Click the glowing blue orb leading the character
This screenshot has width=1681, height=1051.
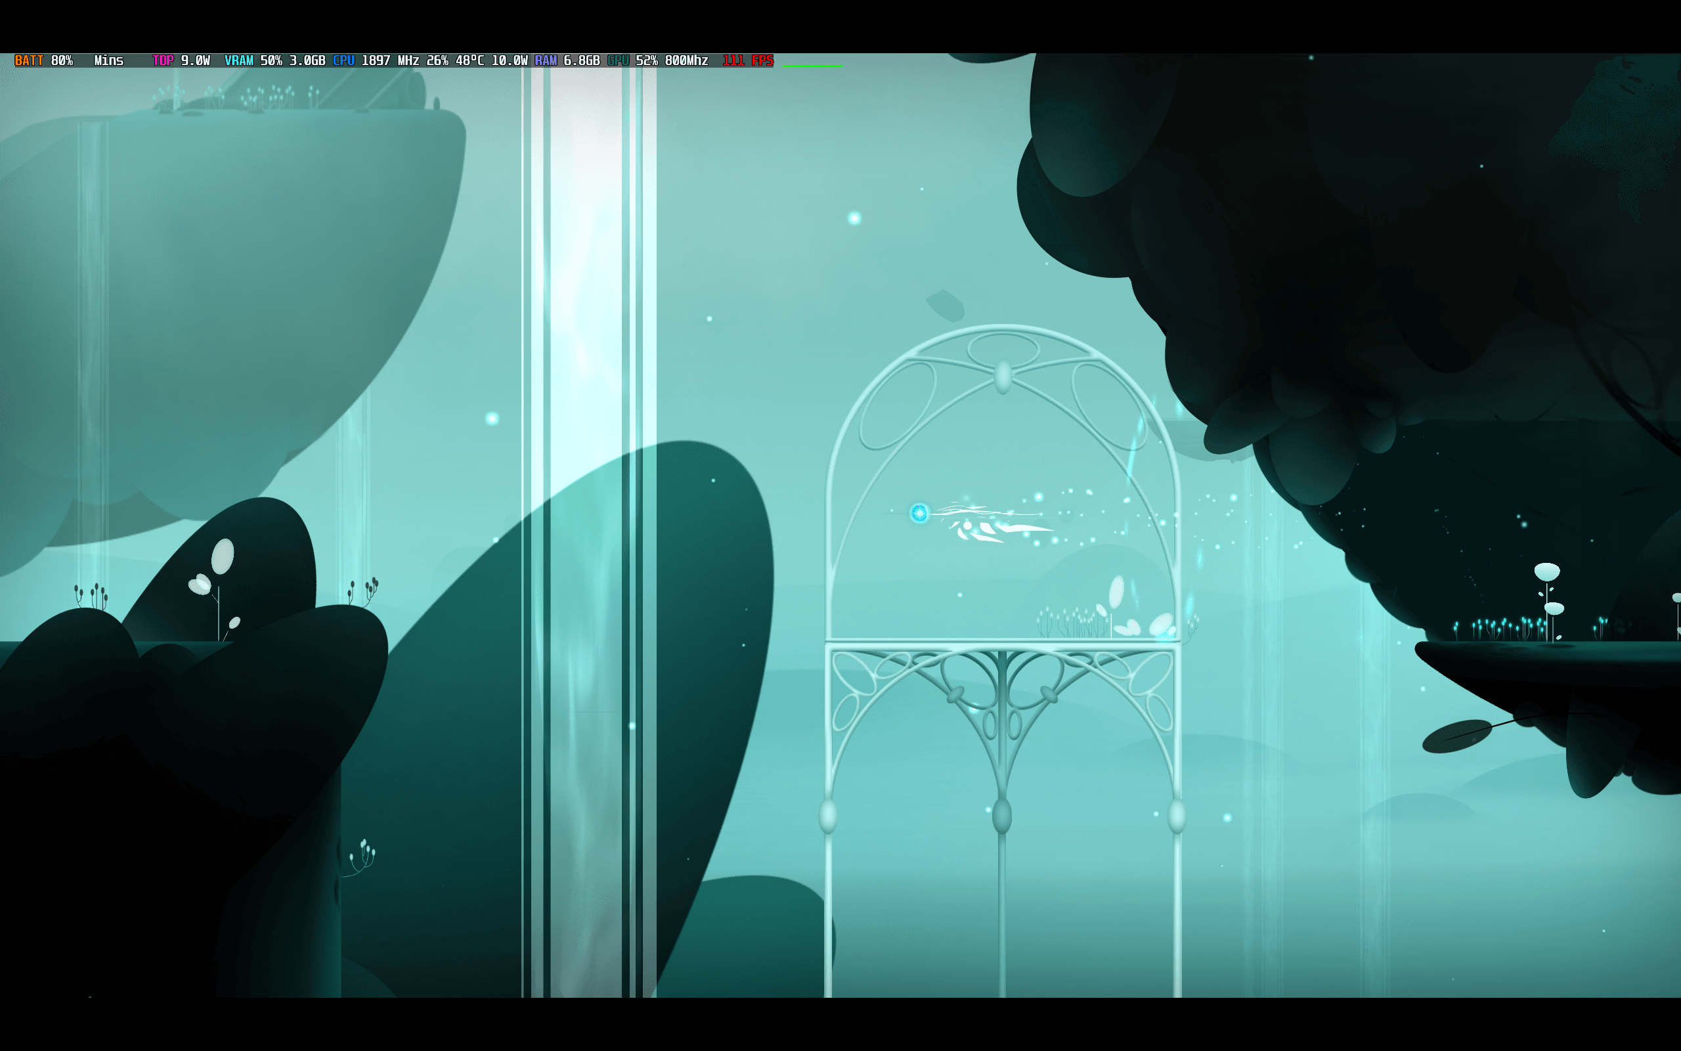919,513
